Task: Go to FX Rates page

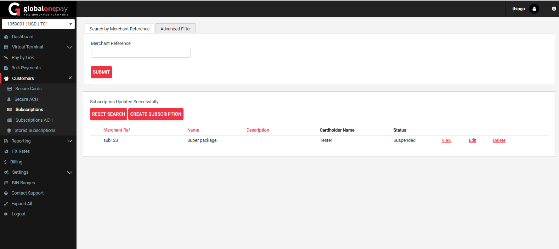Action: [x=21, y=151]
